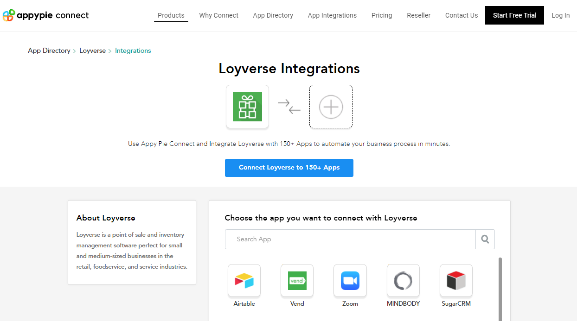Select the Zoom app icon
Image resolution: width=577 pixels, height=321 pixels.
[350, 280]
